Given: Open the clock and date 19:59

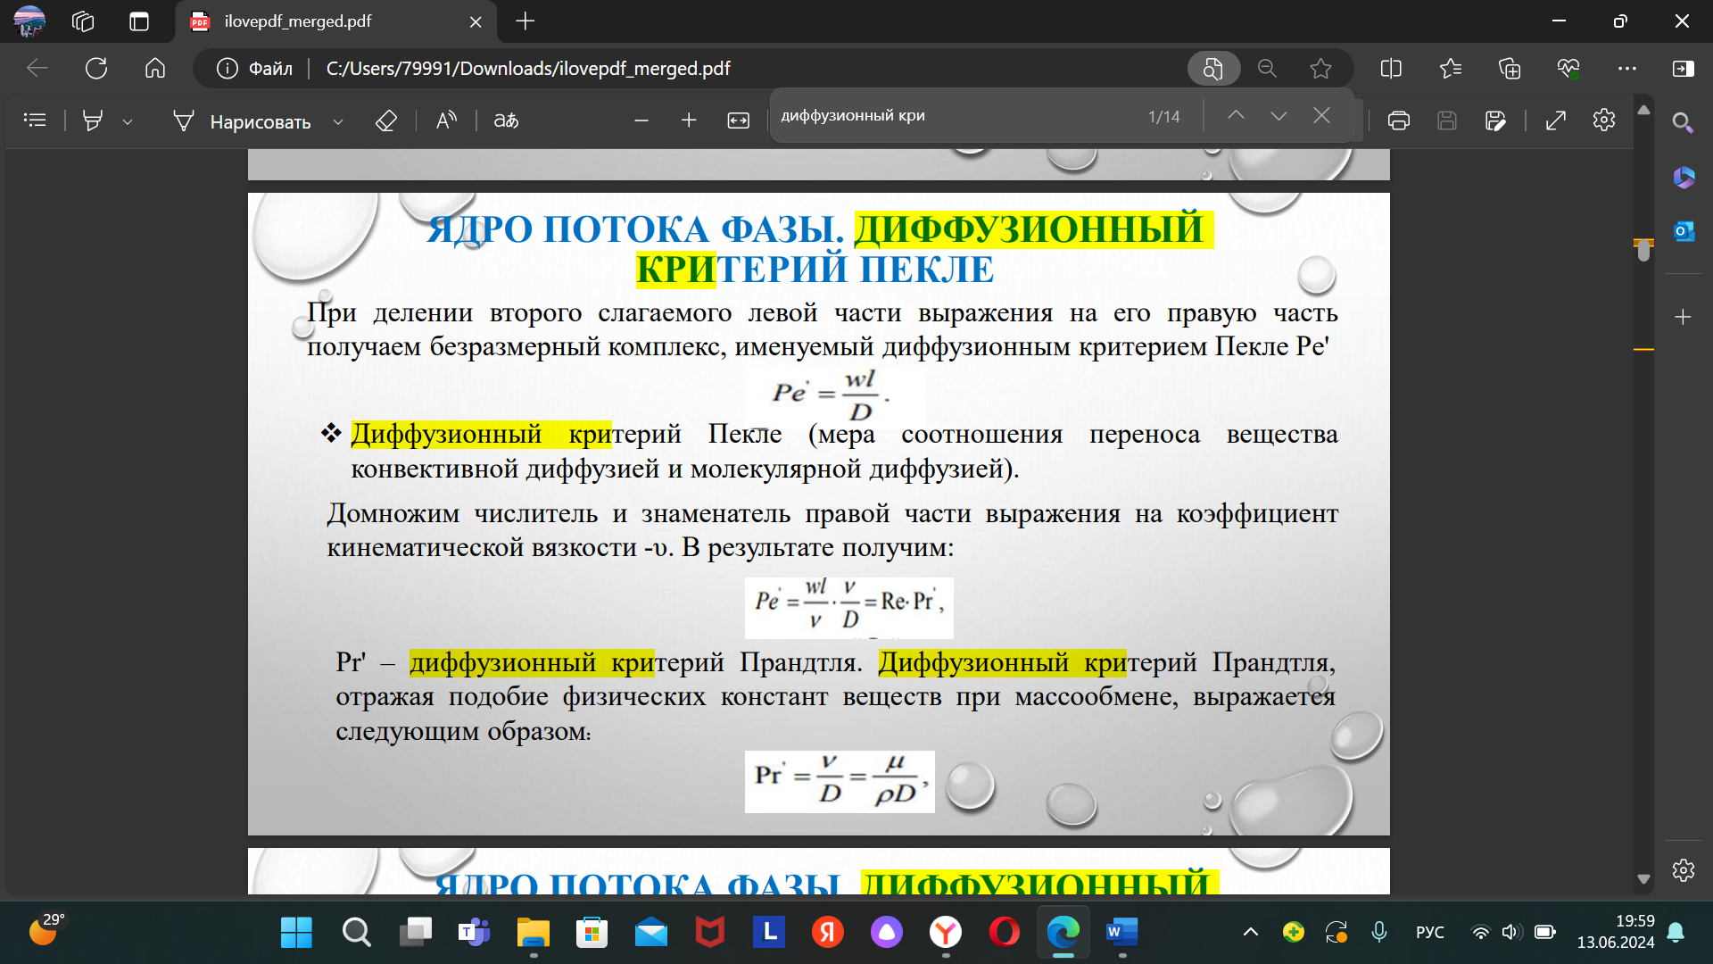Looking at the screenshot, I should (x=1616, y=932).
